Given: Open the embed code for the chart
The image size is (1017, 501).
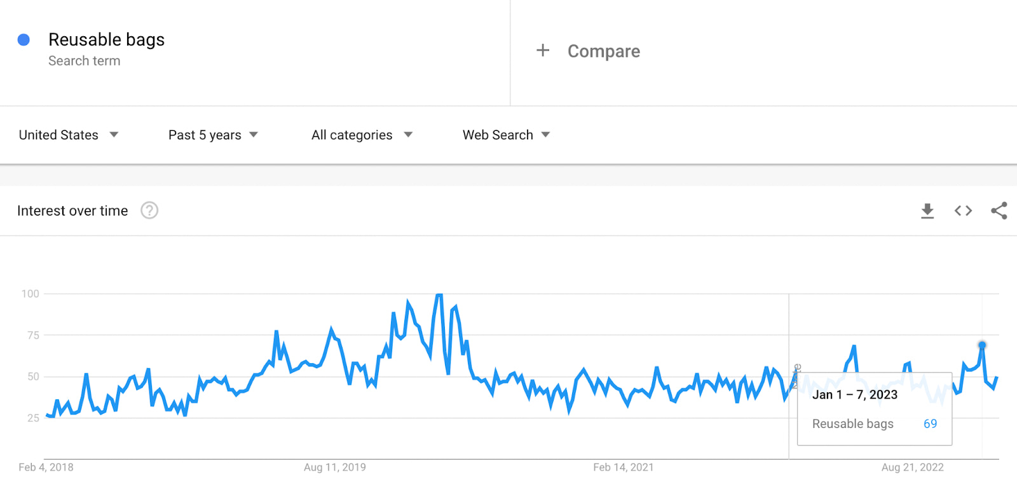Looking at the screenshot, I should point(963,210).
